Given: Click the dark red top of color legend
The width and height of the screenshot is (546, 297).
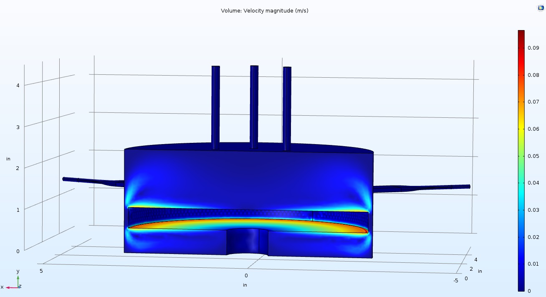Looking at the screenshot, I should pyautogui.click(x=521, y=33).
